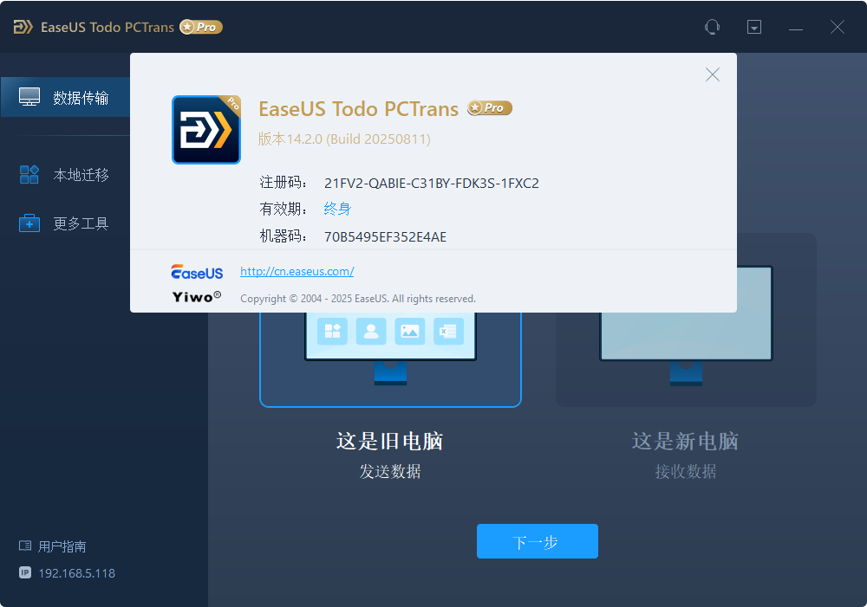
Task: Click the large PCTrans Pro app icon
Action: coord(206,130)
